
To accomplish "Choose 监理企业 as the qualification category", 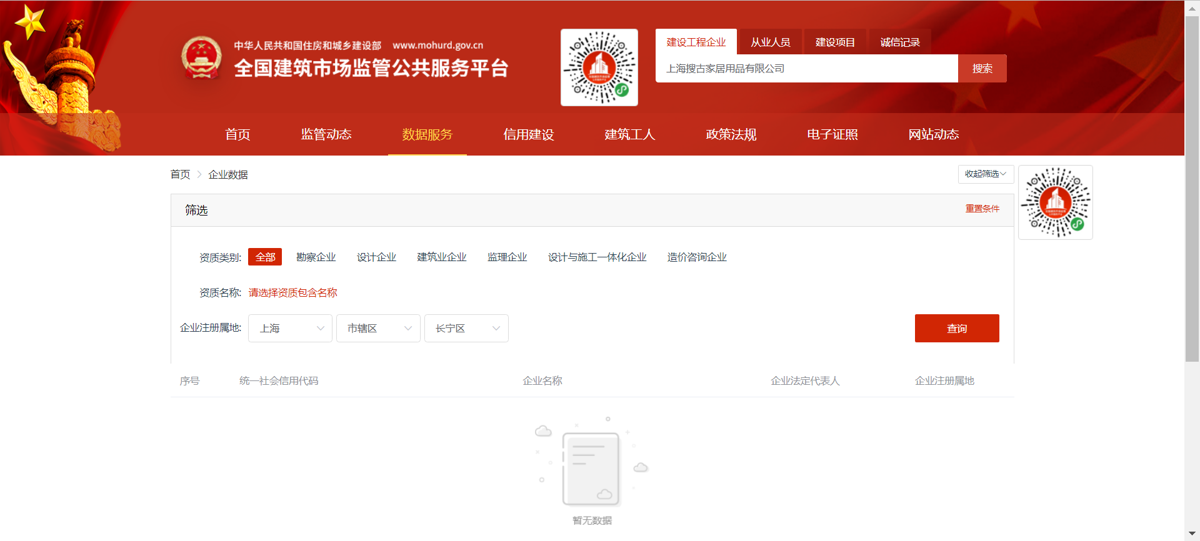I will (507, 257).
